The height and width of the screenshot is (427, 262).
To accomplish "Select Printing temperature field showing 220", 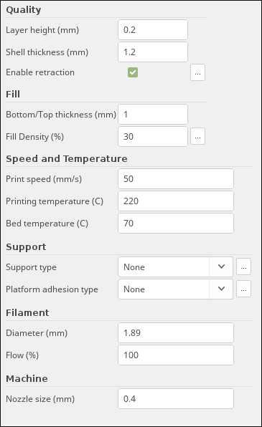I will pos(176,201).
